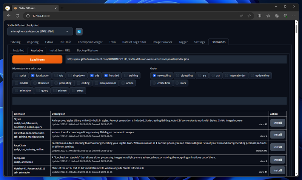Toggle the query tag checkbox

click(x=38, y=91)
